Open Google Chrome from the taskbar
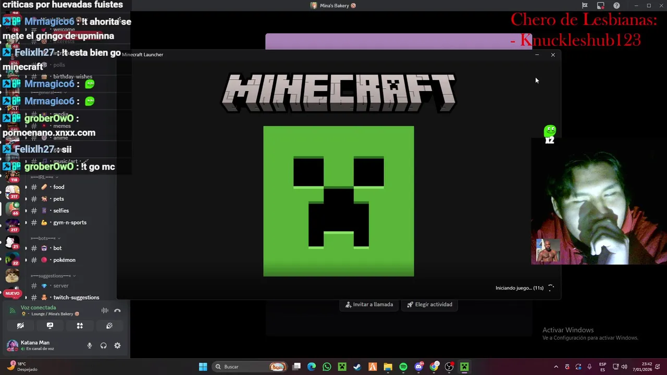667x375 pixels. coord(434,367)
